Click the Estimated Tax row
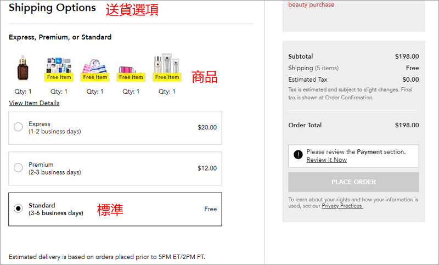This screenshot has height=265, width=439. point(353,80)
